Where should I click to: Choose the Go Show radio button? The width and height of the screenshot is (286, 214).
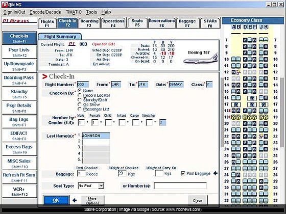click(x=79, y=104)
